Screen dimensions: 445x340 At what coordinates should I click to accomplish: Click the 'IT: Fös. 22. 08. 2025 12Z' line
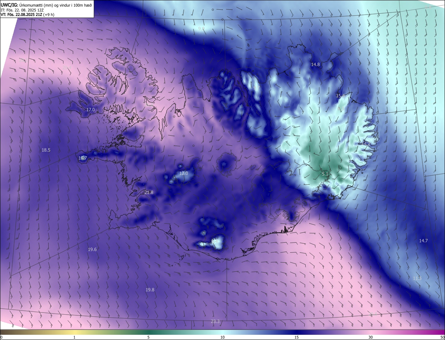point(22,10)
